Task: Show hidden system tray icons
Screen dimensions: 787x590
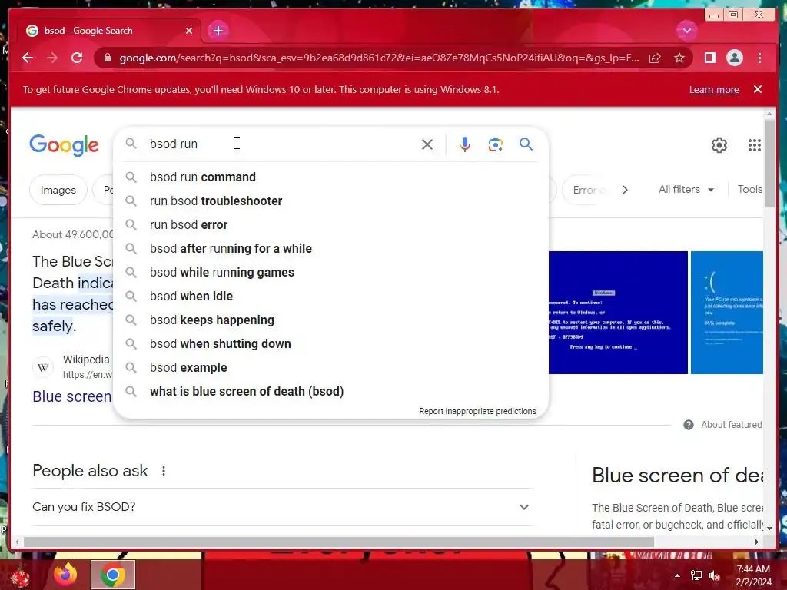Action: click(677, 575)
